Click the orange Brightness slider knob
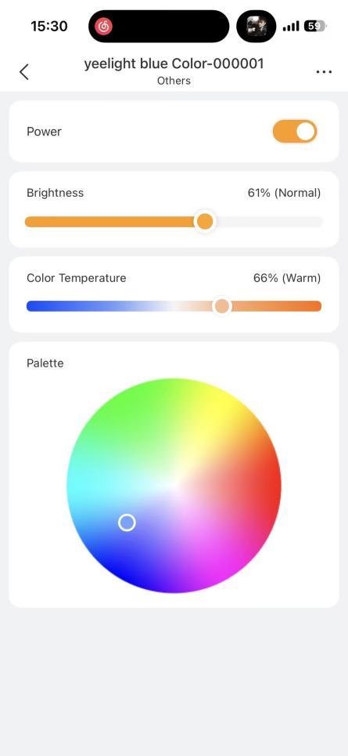Screen dimensions: 348x756 [205, 222]
